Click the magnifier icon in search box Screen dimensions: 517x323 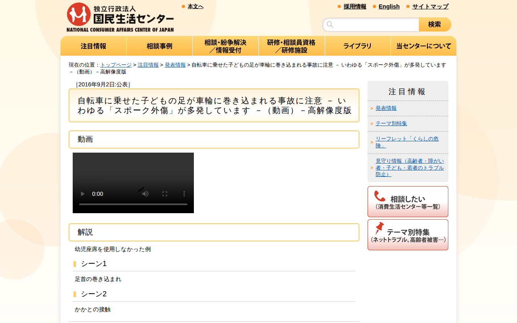(330, 25)
